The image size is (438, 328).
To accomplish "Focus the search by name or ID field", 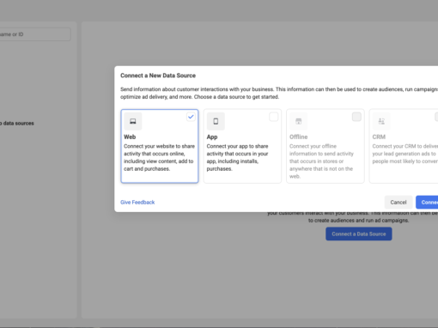I will (34, 34).
